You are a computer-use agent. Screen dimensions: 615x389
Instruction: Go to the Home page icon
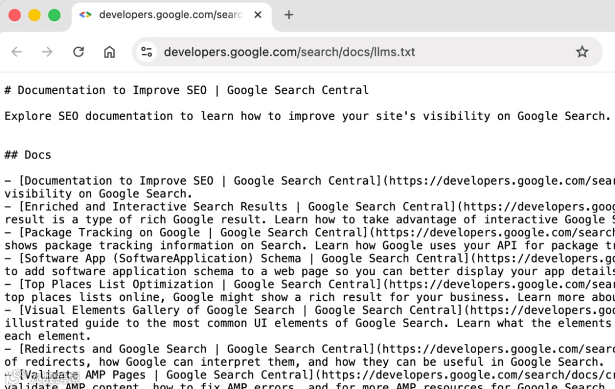[109, 52]
